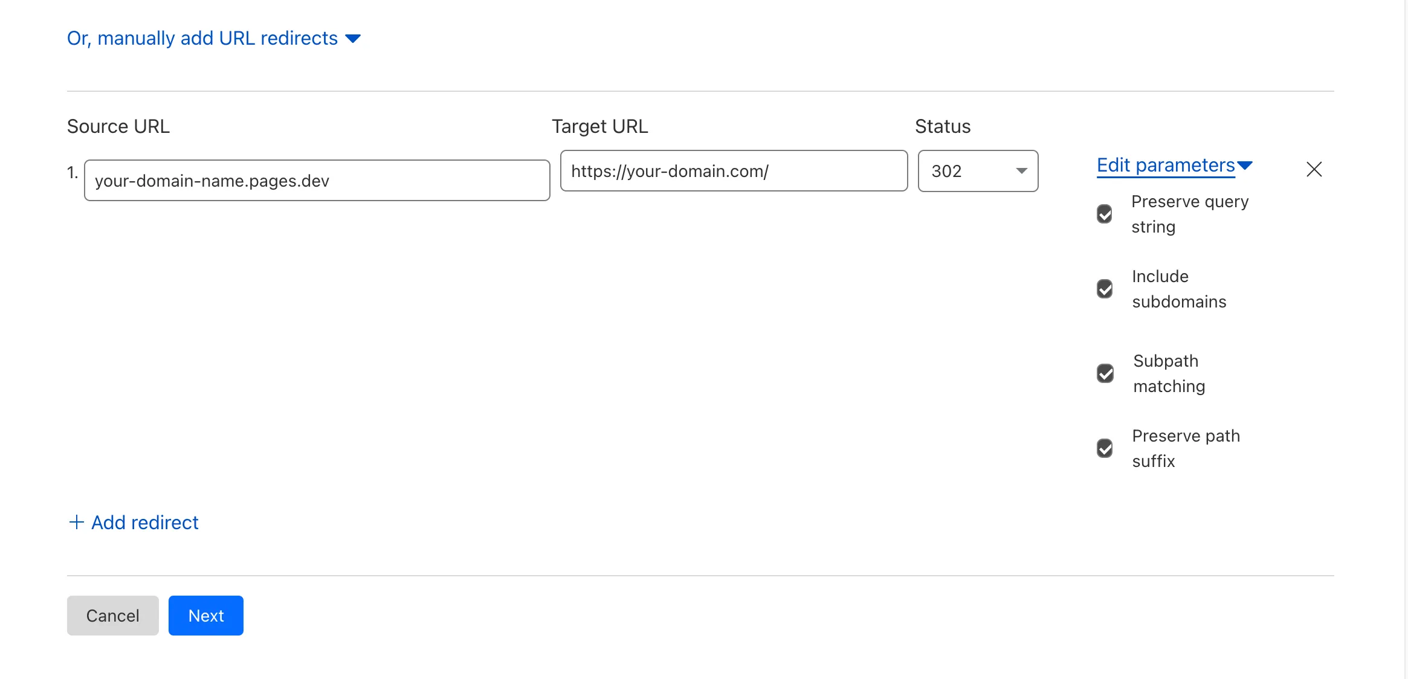The width and height of the screenshot is (1408, 679).
Task: Click the Next button
Action: point(205,616)
